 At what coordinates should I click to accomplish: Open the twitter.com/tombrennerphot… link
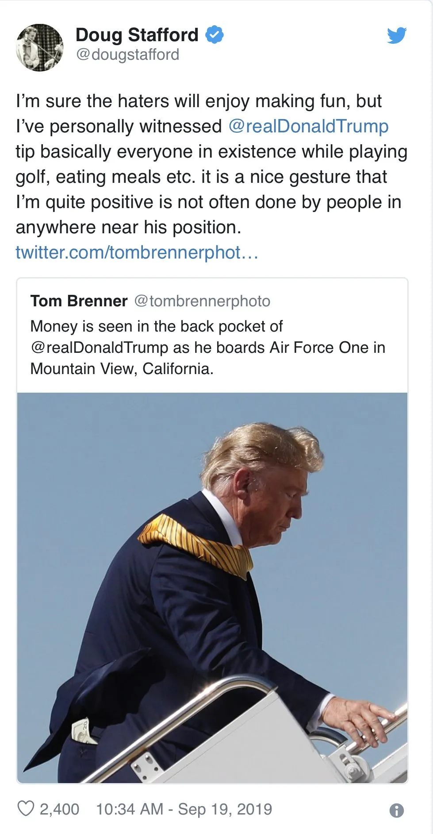coord(137,252)
